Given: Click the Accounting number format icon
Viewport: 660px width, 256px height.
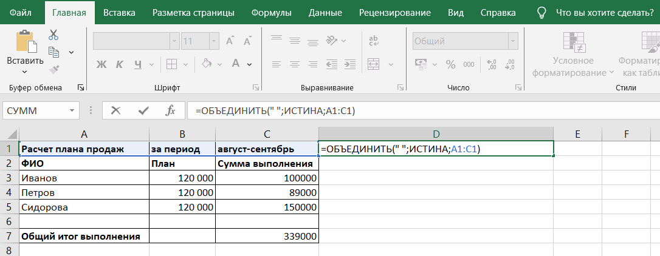Looking at the screenshot, I should pyautogui.click(x=421, y=64).
